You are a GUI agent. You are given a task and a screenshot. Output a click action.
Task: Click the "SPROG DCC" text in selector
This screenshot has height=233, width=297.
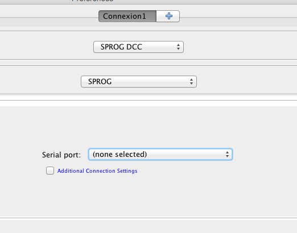(121, 47)
